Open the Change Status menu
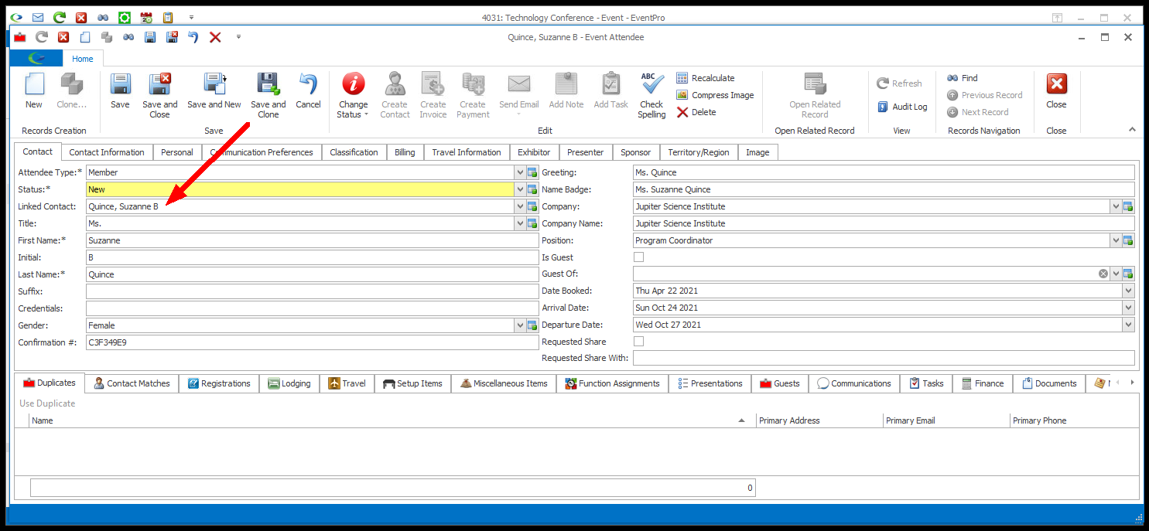This screenshot has height=531, width=1149. pyautogui.click(x=354, y=96)
